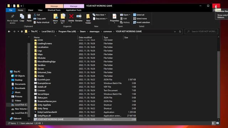Create a New folder
Viewport: 228px width, 128px height.
point(88,19)
